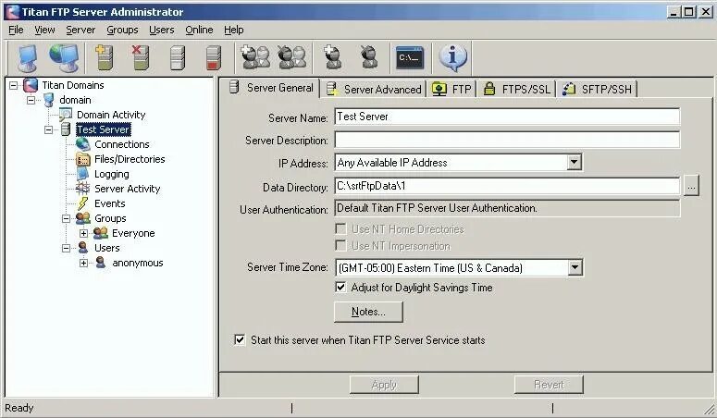Click the Apply button
Screen dimensions: 717x418
tap(384, 385)
